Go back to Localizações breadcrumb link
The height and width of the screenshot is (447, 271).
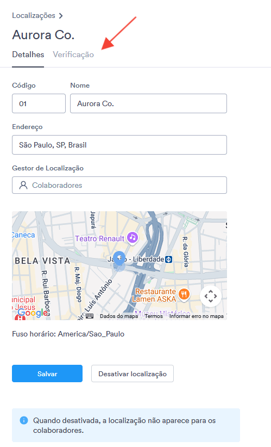(x=34, y=15)
